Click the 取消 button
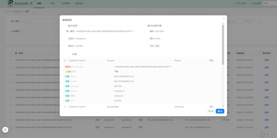This screenshot has width=277, height=138. pyautogui.click(x=211, y=111)
